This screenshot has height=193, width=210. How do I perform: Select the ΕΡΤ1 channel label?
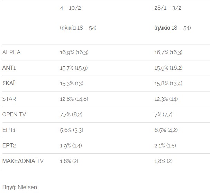[x=9, y=130]
